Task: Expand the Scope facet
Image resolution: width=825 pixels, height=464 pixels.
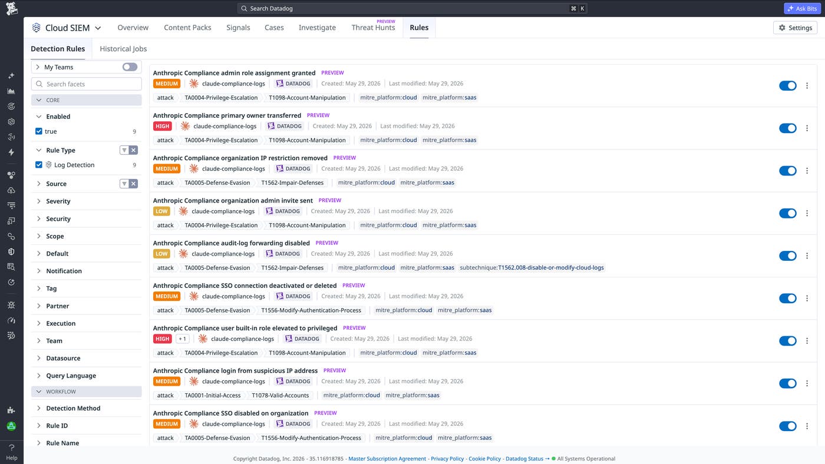Action: coord(39,236)
